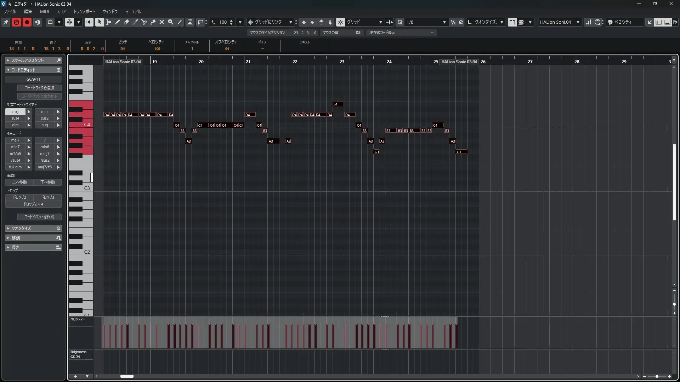This screenshot has height=382, width=680.
Task: Toggle Record in Editor button
Action: (x=27, y=22)
